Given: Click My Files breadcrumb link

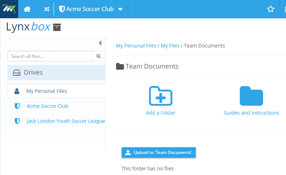Looking at the screenshot, I should pyautogui.click(x=170, y=46).
